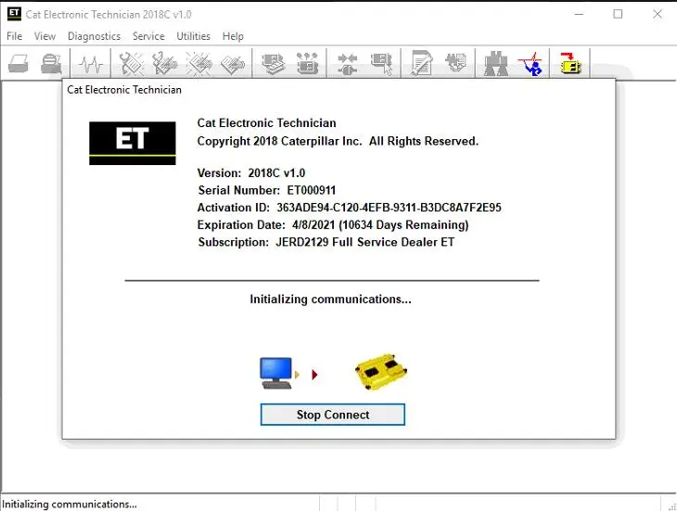Click the Print toolbar icon
Viewport: 677px width, 511px height.
pos(19,64)
